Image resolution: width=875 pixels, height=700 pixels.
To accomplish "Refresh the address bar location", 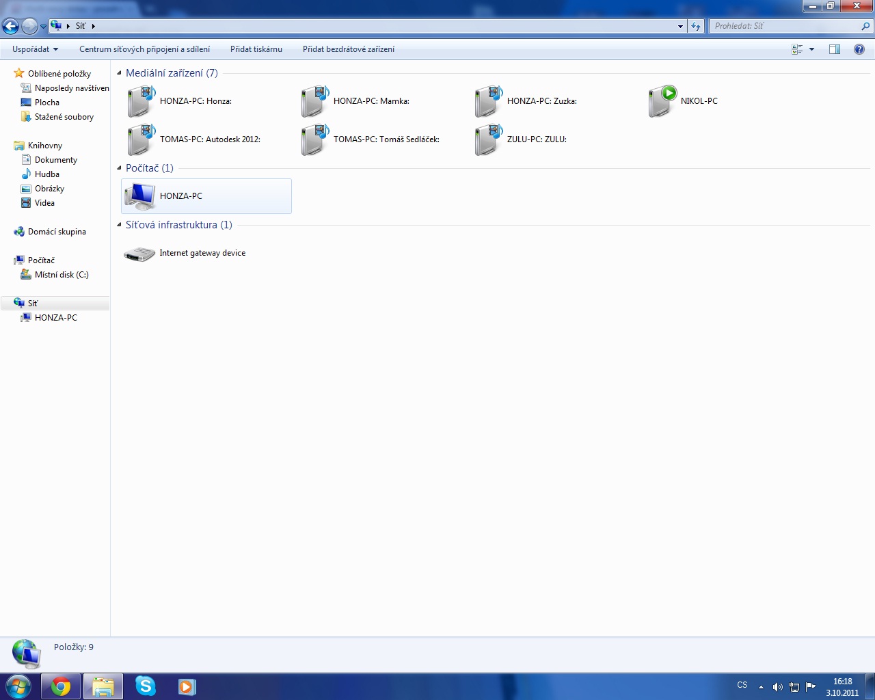I will click(x=696, y=26).
